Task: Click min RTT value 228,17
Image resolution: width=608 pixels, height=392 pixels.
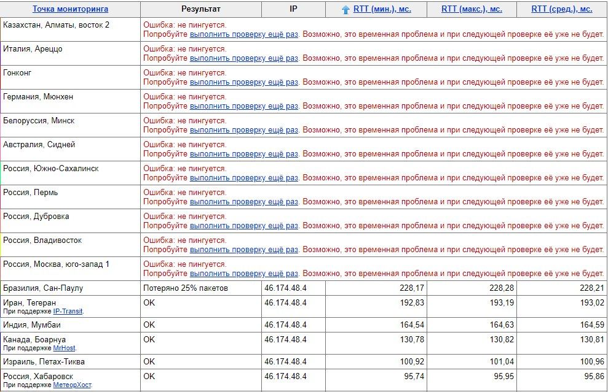Action: coord(412,288)
